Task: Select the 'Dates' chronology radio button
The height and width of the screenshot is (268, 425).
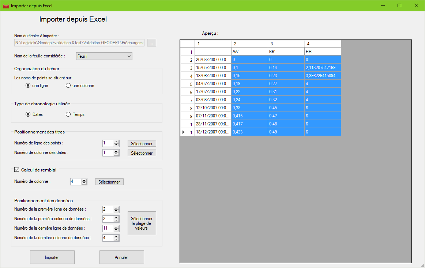Action: (28, 114)
